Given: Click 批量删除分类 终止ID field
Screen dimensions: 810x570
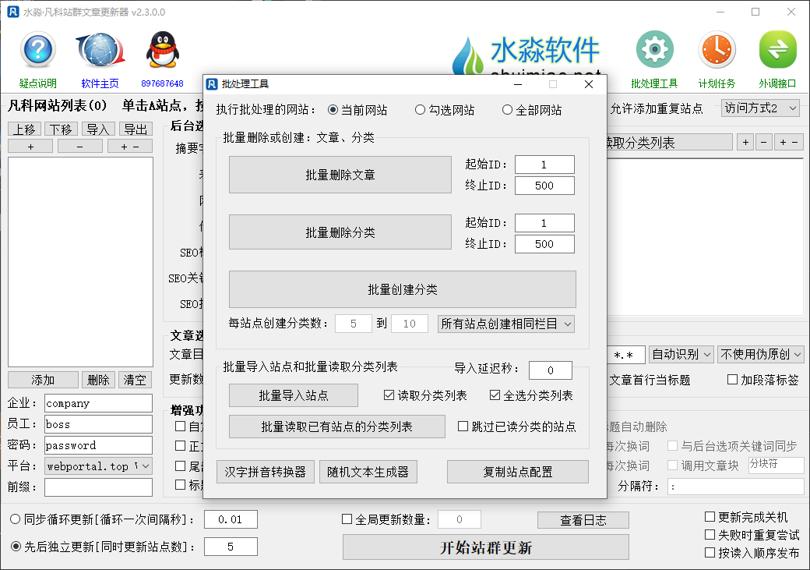Looking at the screenshot, I should coord(544,244).
